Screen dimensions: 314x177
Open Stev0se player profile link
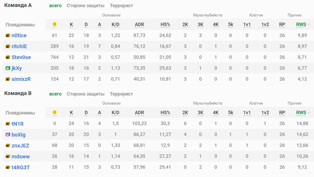pyautogui.click(x=21, y=57)
